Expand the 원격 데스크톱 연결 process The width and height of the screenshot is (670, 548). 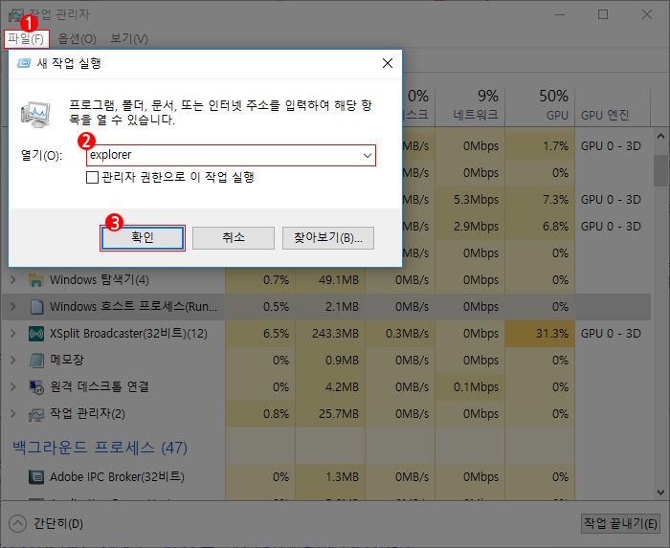pyautogui.click(x=12, y=386)
